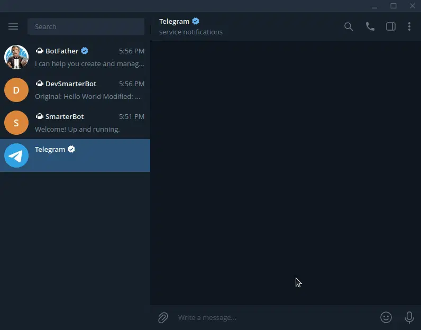Click the Search chats field
The height and width of the screenshot is (330, 421).
(86, 26)
